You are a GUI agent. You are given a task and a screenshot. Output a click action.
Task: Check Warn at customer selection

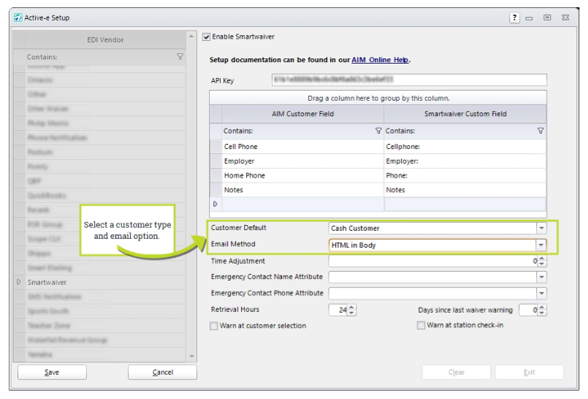click(x=214, y=326)
